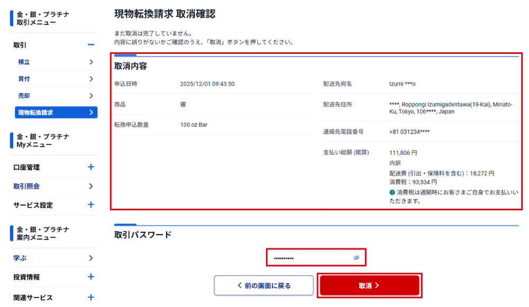This screenshot has width=529, height=307.
Task: Open the 積立 menu item
Action: point(24,62)
